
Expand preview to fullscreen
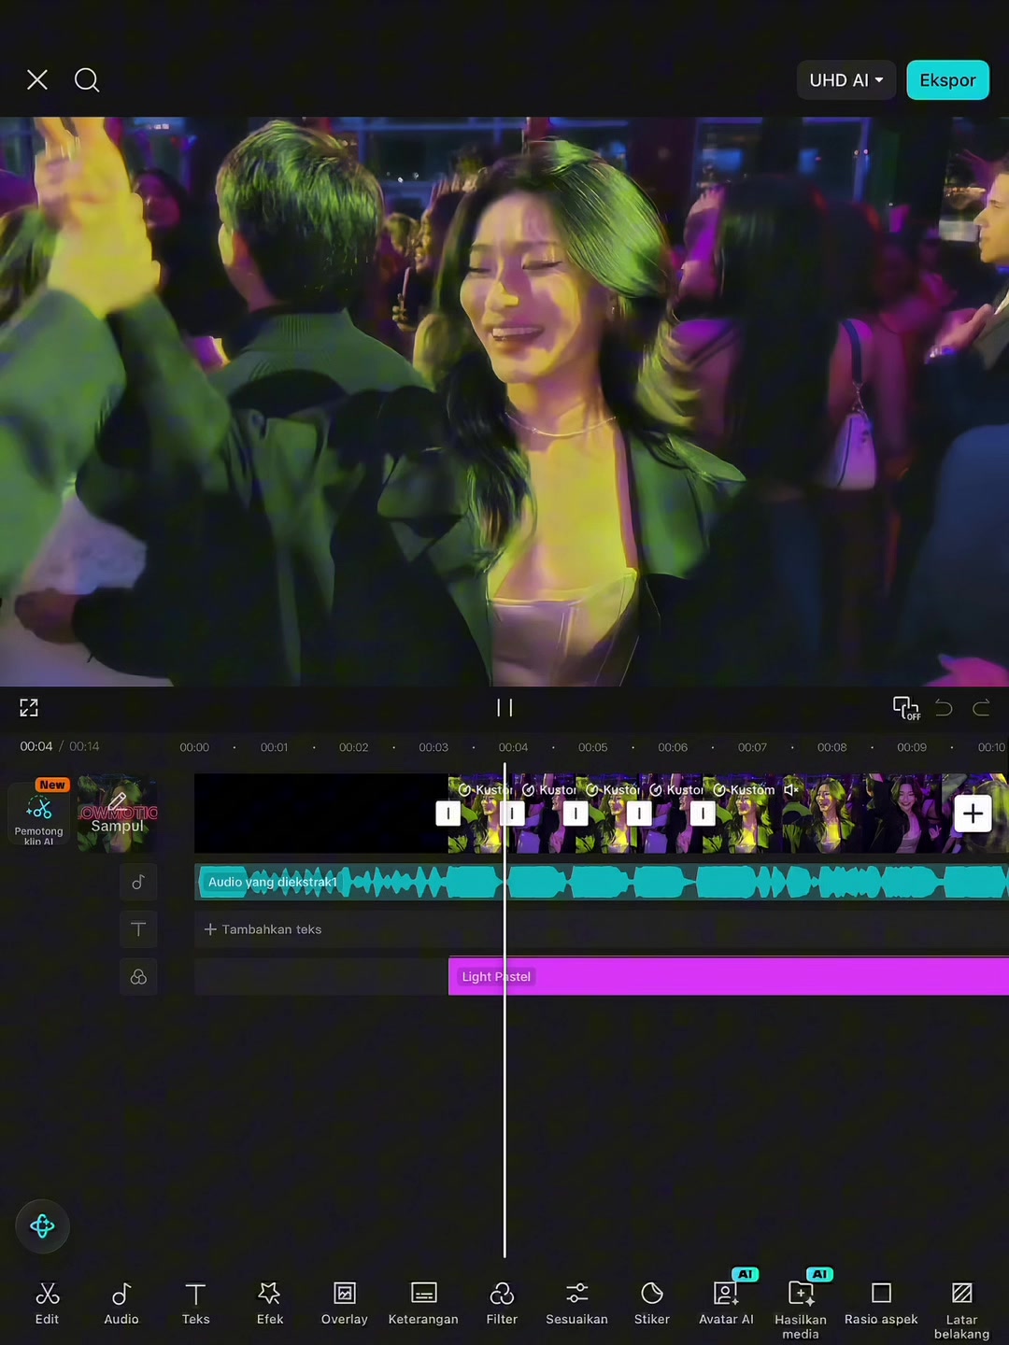click(29, 708)
